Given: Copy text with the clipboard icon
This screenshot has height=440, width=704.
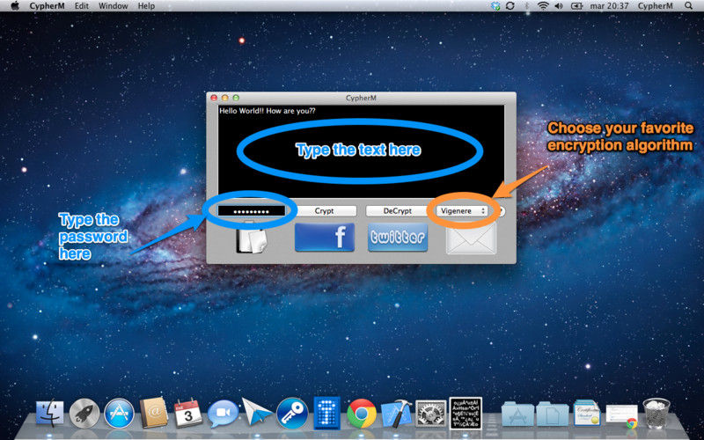Looking at the screenshot, I should point(250,239).
